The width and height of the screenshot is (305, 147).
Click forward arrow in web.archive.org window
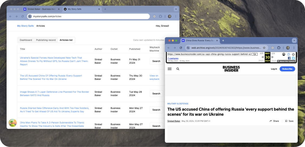click(x=175, y=48)
